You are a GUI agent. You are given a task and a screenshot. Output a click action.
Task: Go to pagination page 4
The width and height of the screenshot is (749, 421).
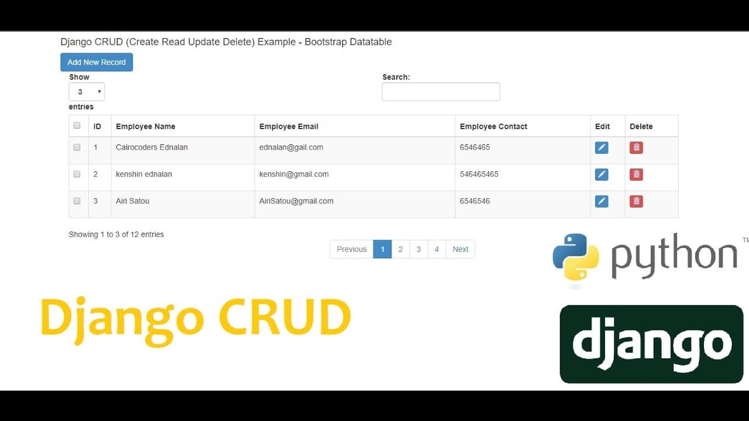437,249
